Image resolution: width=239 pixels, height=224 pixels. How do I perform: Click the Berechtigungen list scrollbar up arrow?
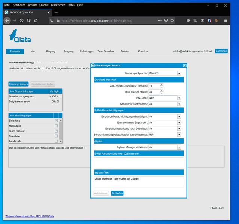(61, 120)
